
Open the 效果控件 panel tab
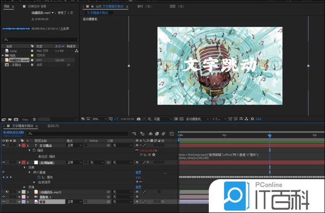pos(37,7)
